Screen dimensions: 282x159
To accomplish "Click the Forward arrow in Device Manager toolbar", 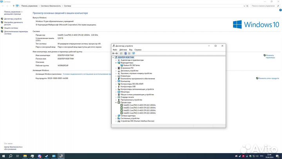I will (x=117, y=53).
